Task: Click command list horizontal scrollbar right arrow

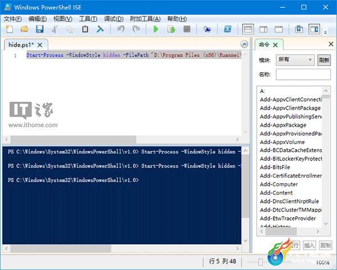Action: pos(318,231)
